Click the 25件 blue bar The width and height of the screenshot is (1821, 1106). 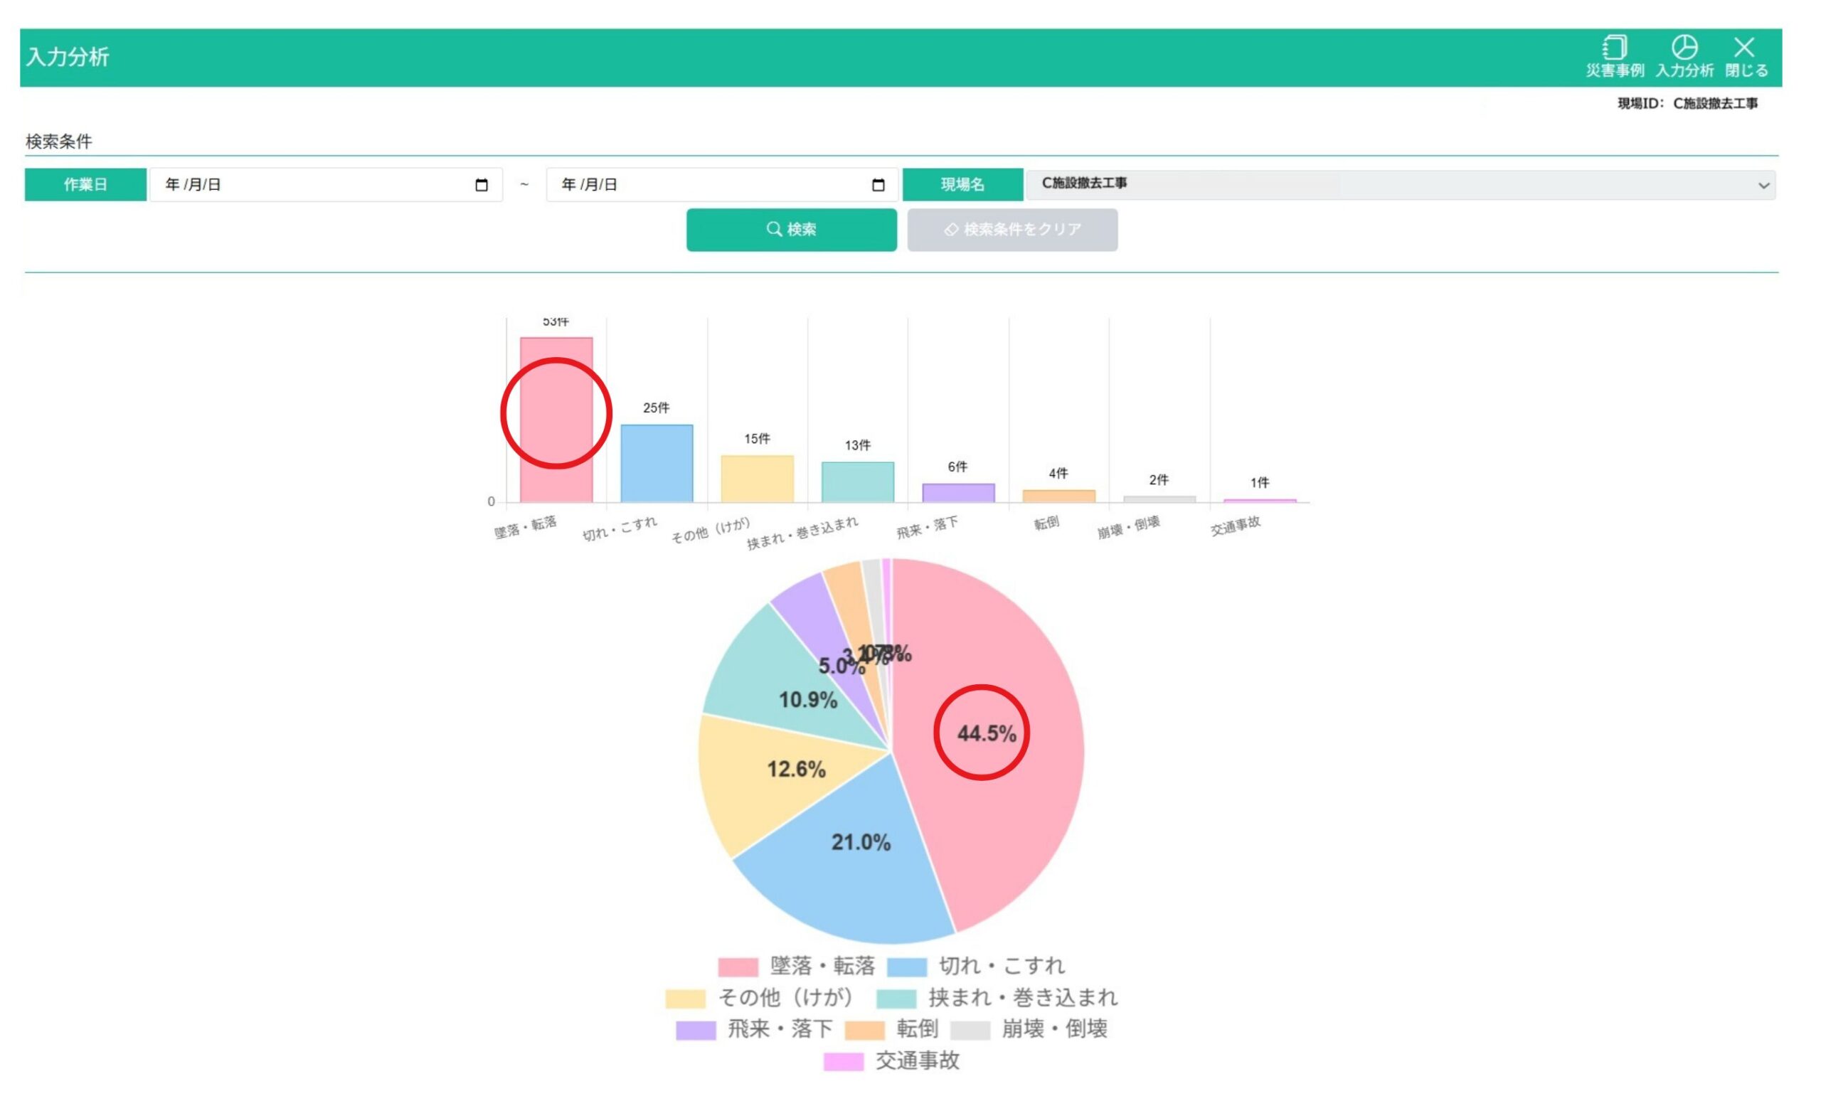657,463
